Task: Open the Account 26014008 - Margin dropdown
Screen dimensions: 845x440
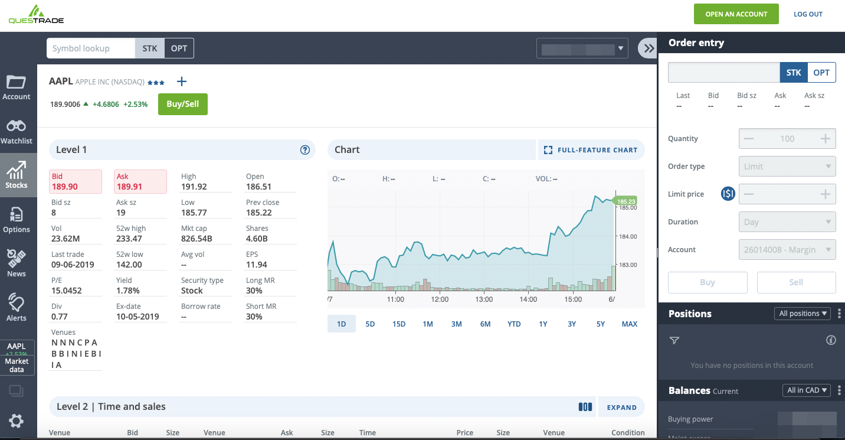Action: (787, 250)
